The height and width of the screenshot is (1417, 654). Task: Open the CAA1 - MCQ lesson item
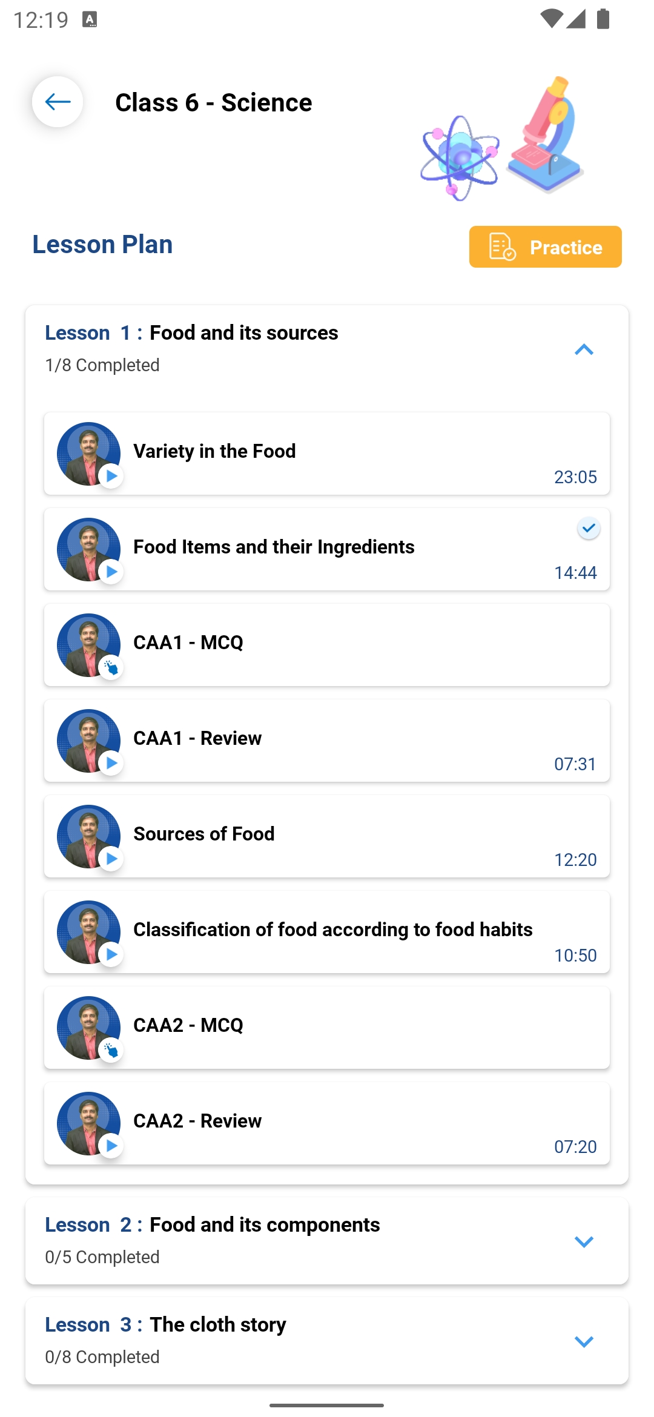coord(327,644)
